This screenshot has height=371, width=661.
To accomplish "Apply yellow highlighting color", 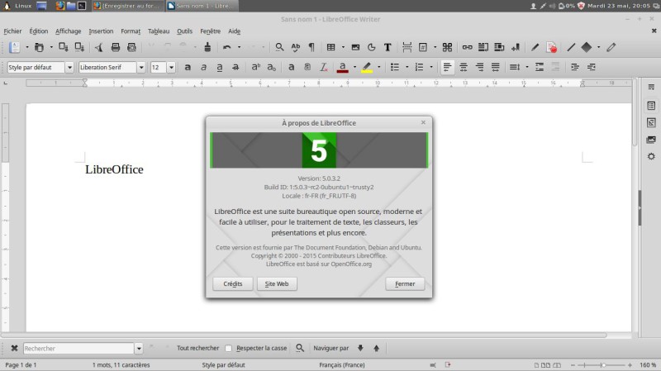I will coord(367,67).
